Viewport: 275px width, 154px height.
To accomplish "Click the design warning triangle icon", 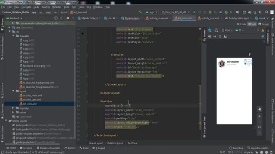I will tap(263, 30).
